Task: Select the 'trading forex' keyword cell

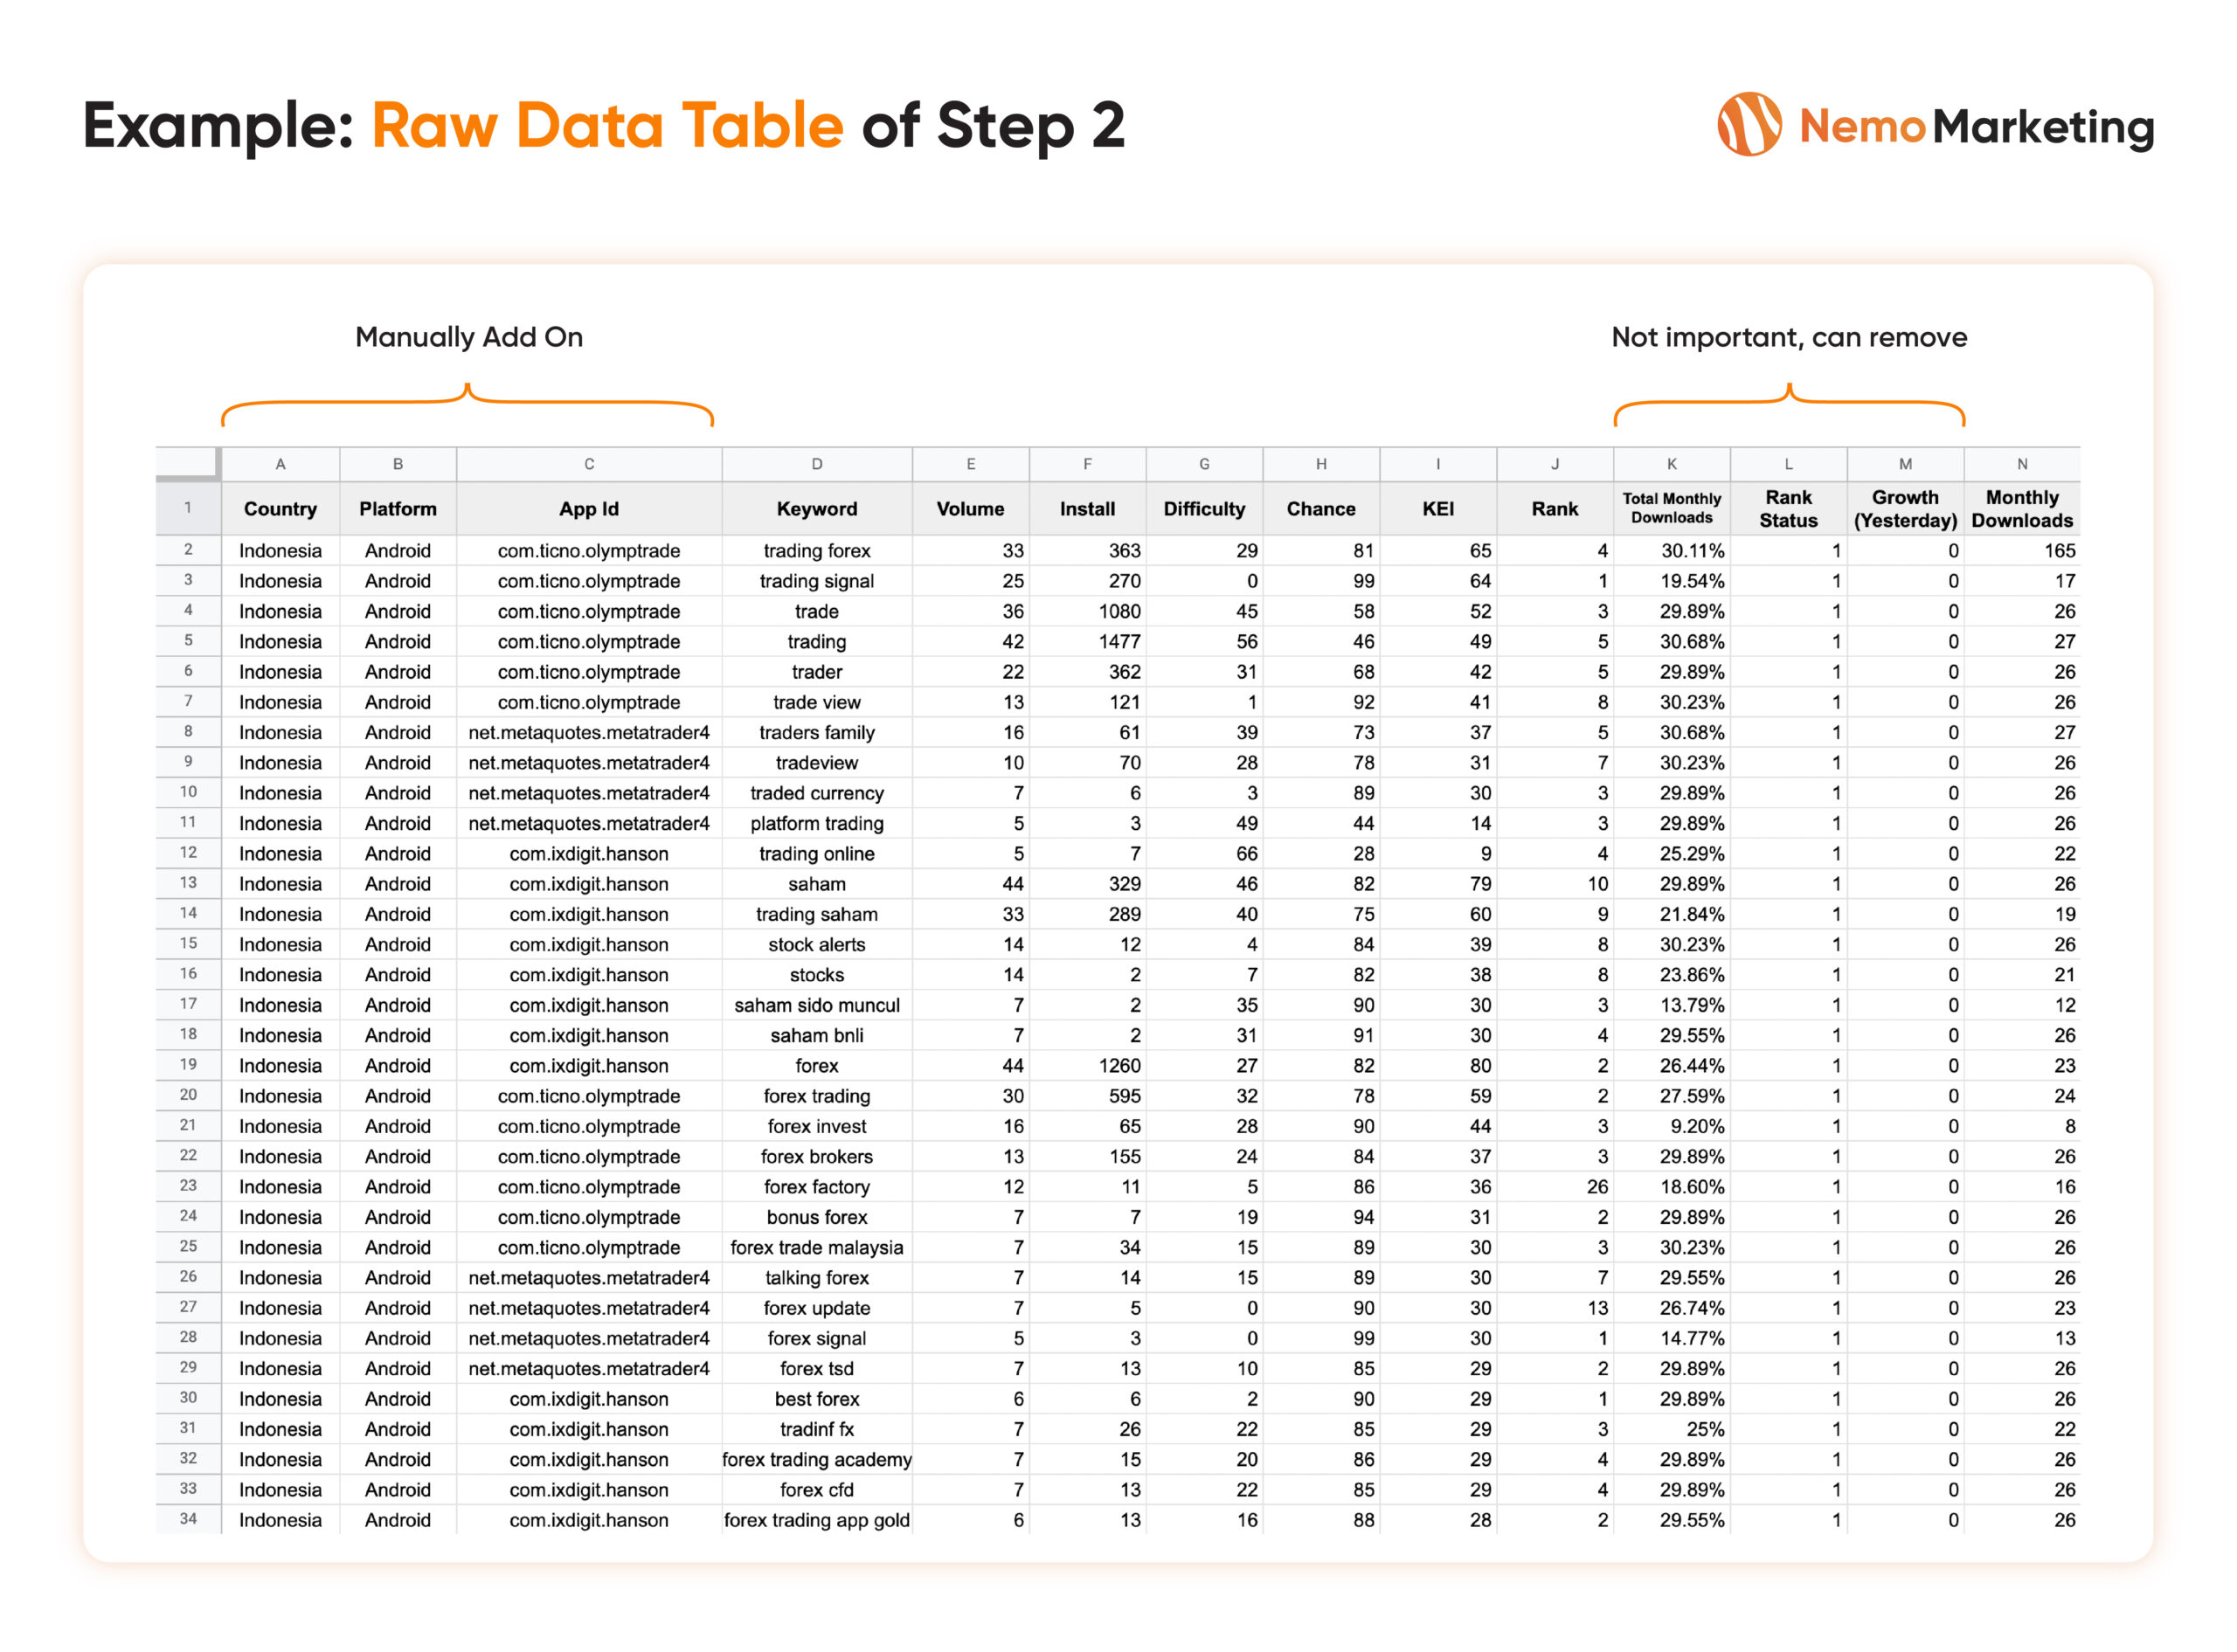Action: pos(817,550)
